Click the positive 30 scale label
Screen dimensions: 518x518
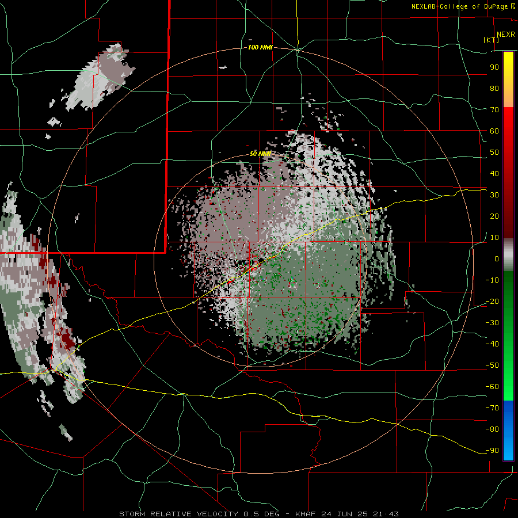click(494, 195)
